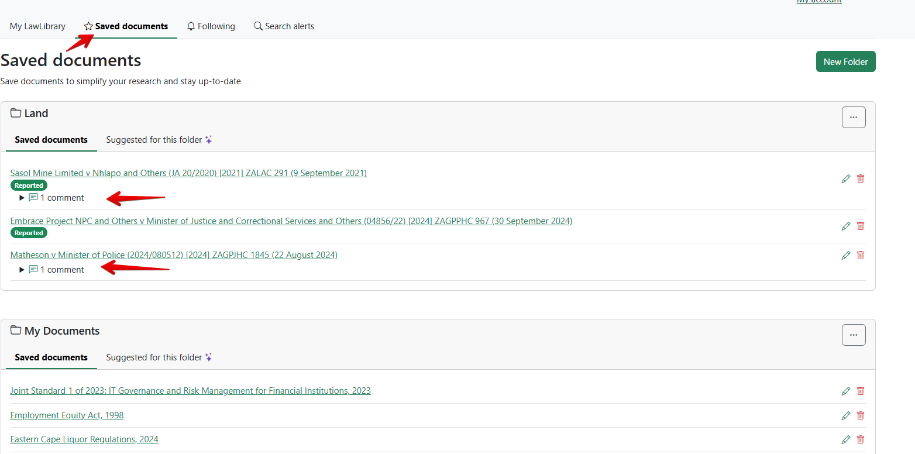The width and height of the screenshot is (915, 454).
Task: Open the Search alerts tab
Action: click(284, 26)
